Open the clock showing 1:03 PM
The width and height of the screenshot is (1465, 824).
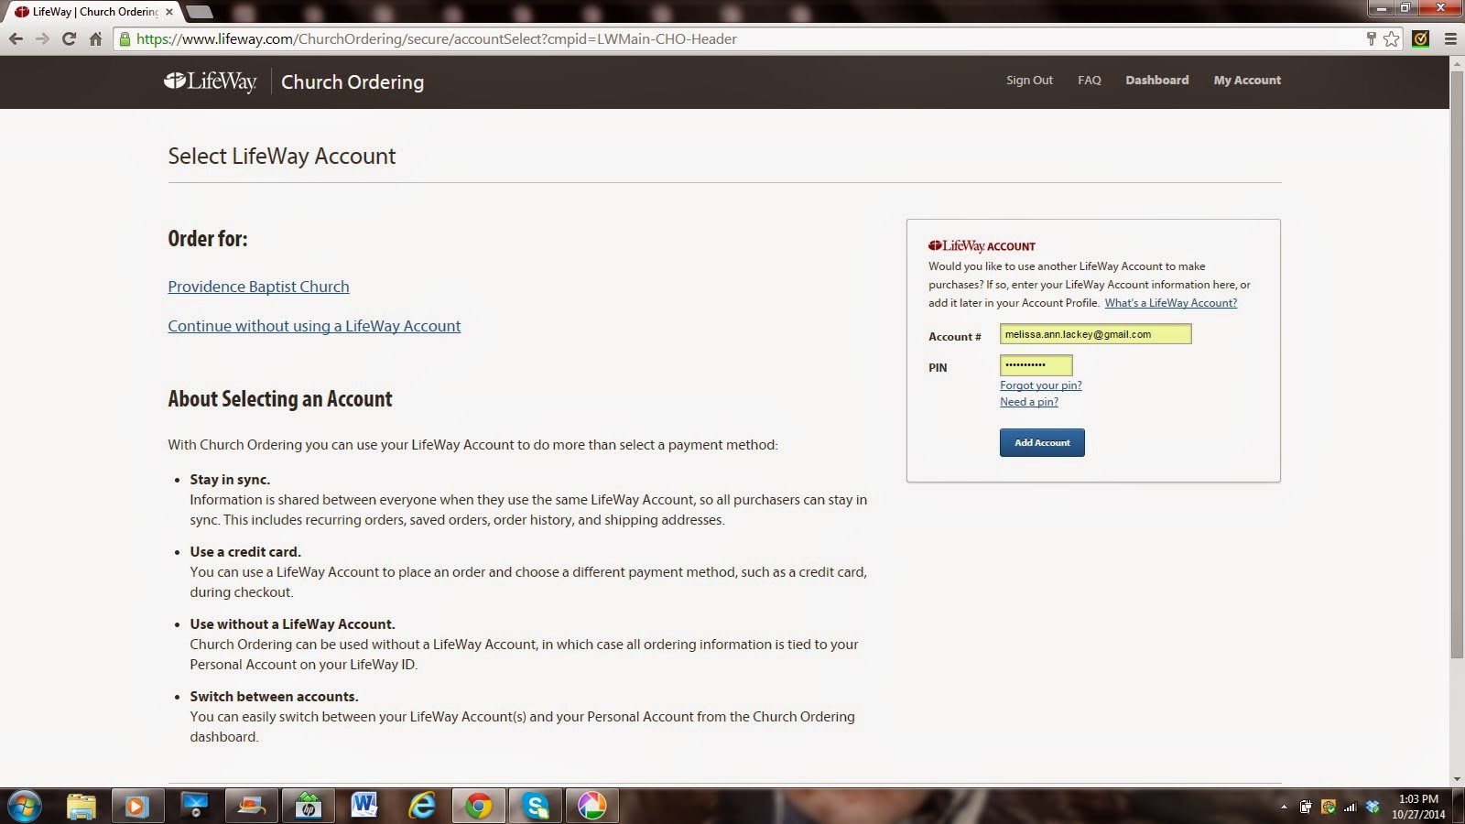1418,807
